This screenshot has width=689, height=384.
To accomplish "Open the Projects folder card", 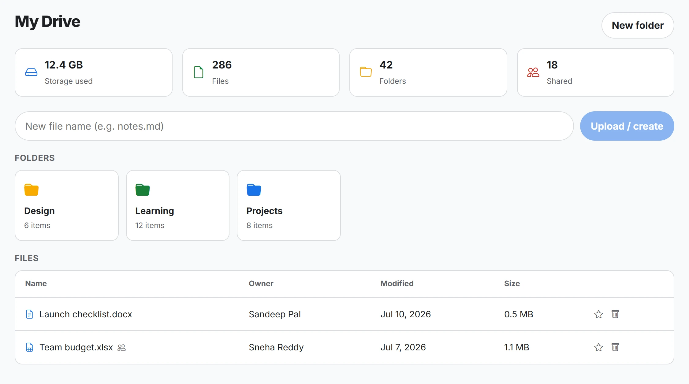I will [289, 205].
